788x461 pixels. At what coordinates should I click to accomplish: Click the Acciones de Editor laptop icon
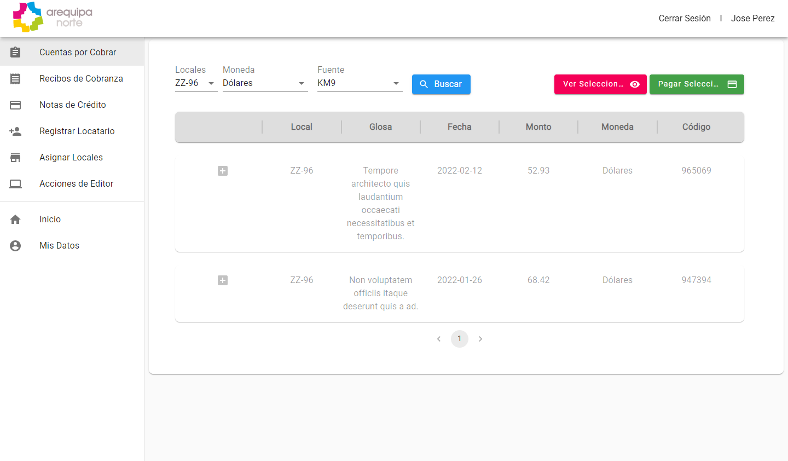pos(15,184)
